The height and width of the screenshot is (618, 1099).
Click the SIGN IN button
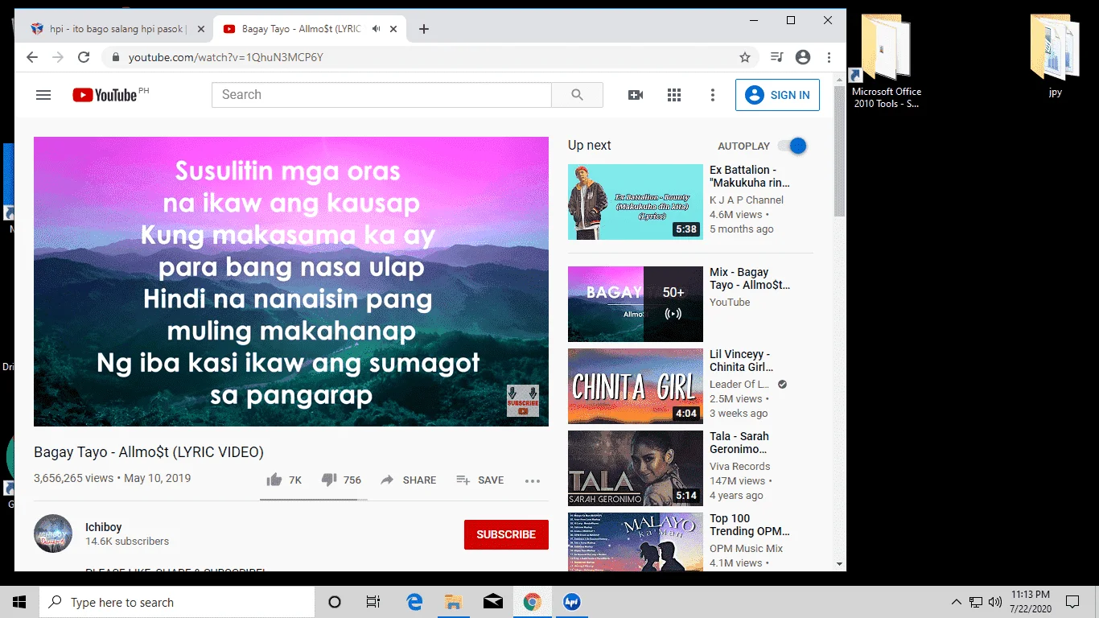pos(777,95)
